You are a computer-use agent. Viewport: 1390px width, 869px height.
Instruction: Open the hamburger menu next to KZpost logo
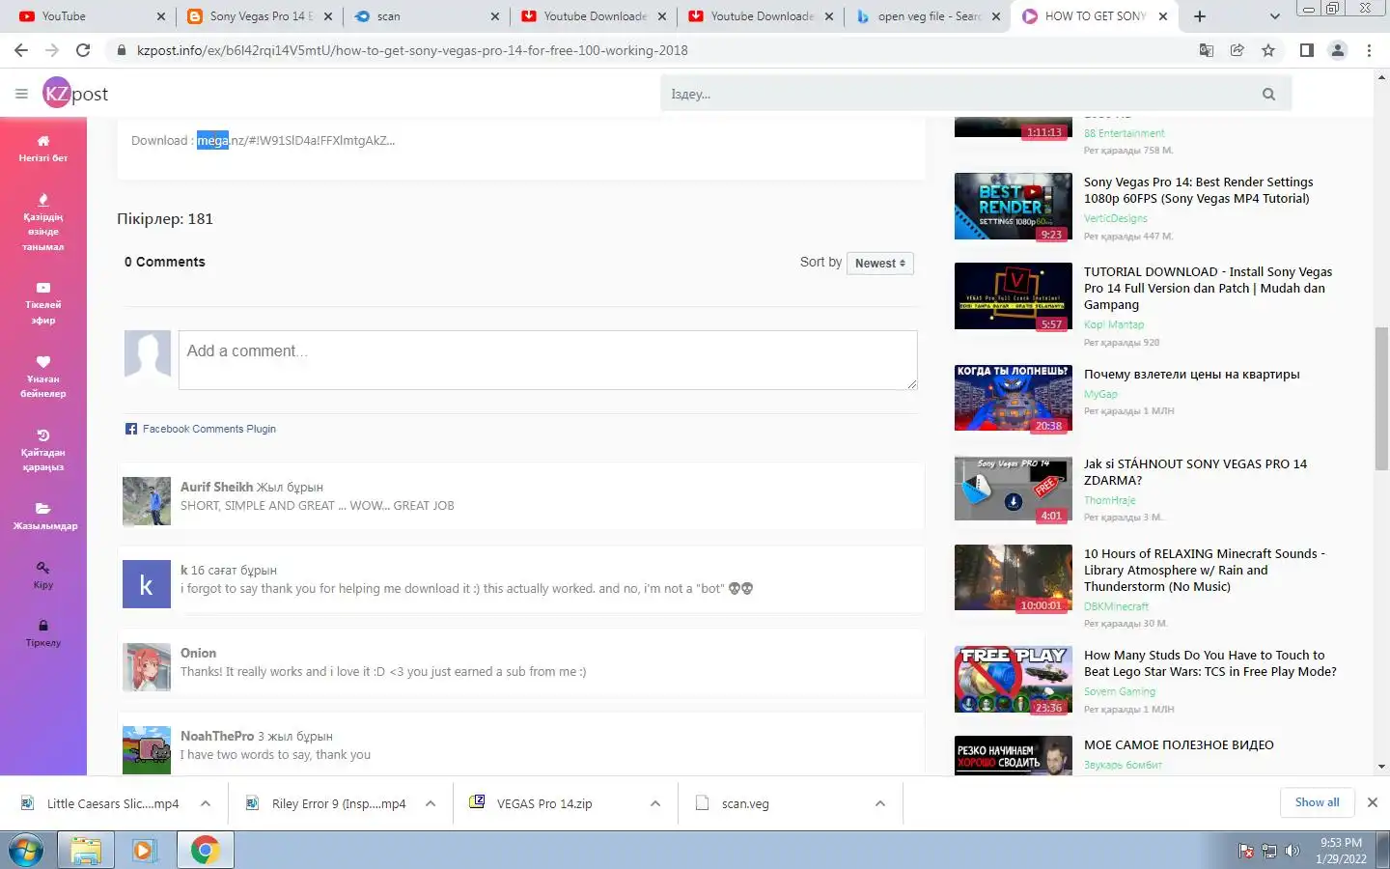(21, 94)
